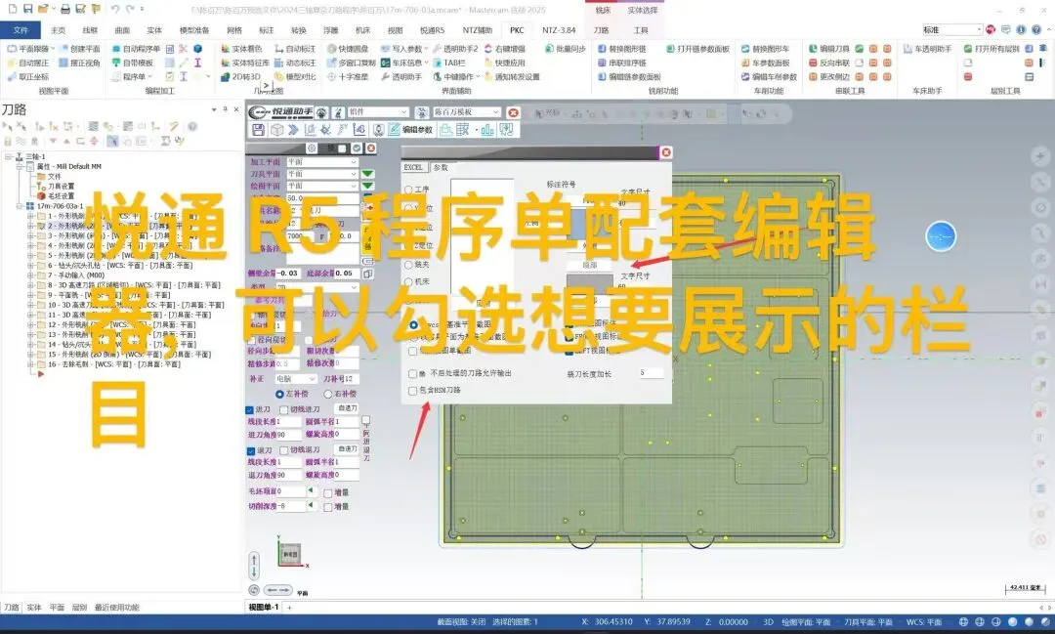This screenshot has height=634, width=1055.
Task: Click the gear settings icon on the parameter panel
Action: point(312,148)
